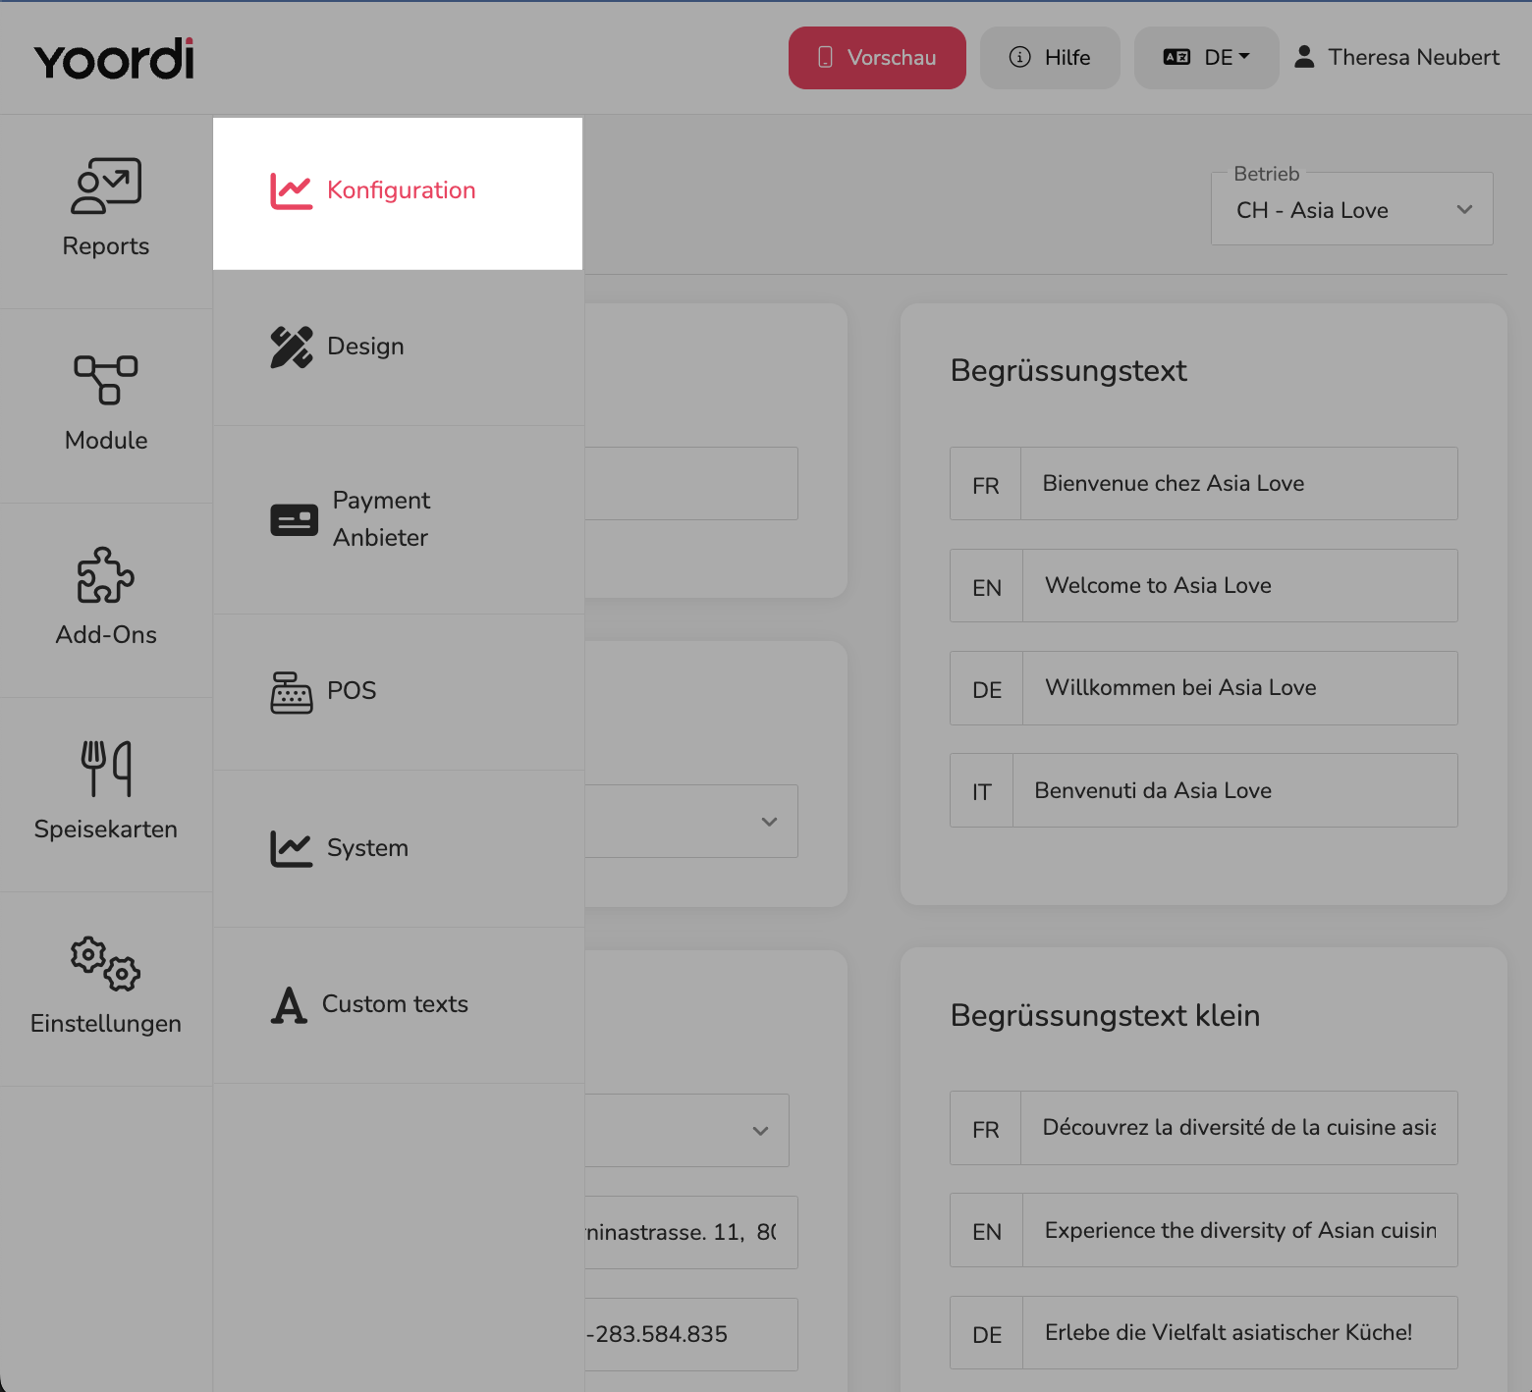Click the yoordi logo
Screen dimensions: 1532x1392
point(114,59)
